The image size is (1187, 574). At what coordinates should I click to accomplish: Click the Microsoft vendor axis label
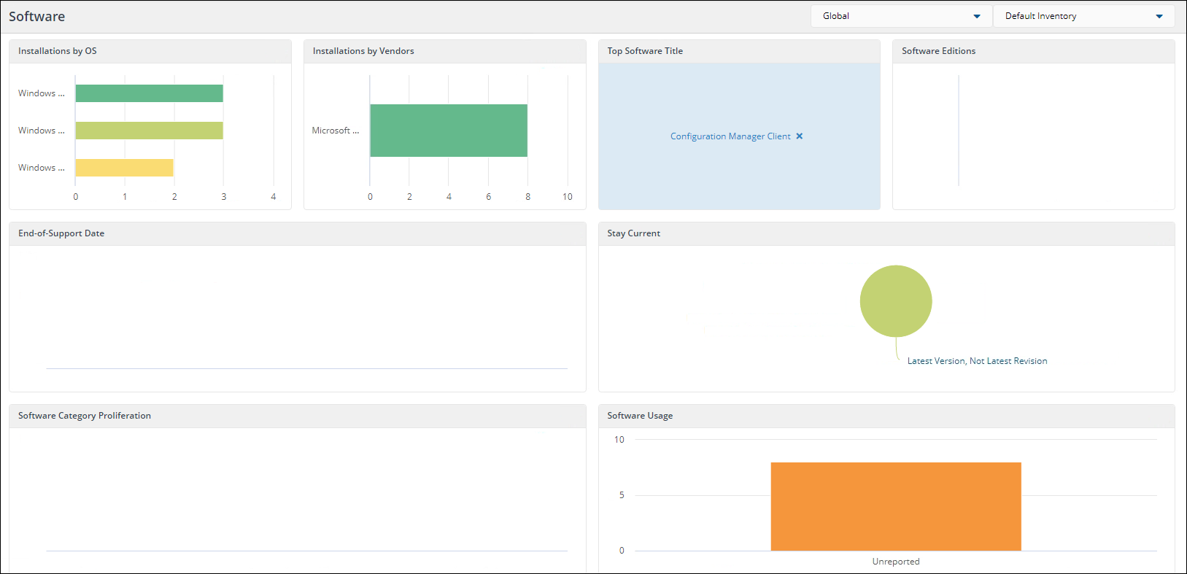click(335, 131)
